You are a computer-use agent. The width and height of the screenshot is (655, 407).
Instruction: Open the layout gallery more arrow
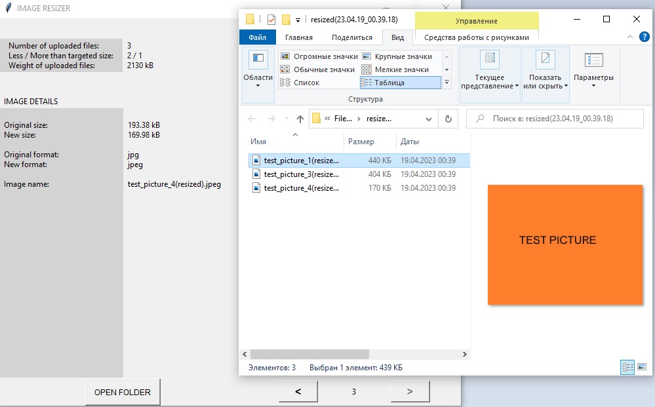pyautogui.click(x=445, y=81)
